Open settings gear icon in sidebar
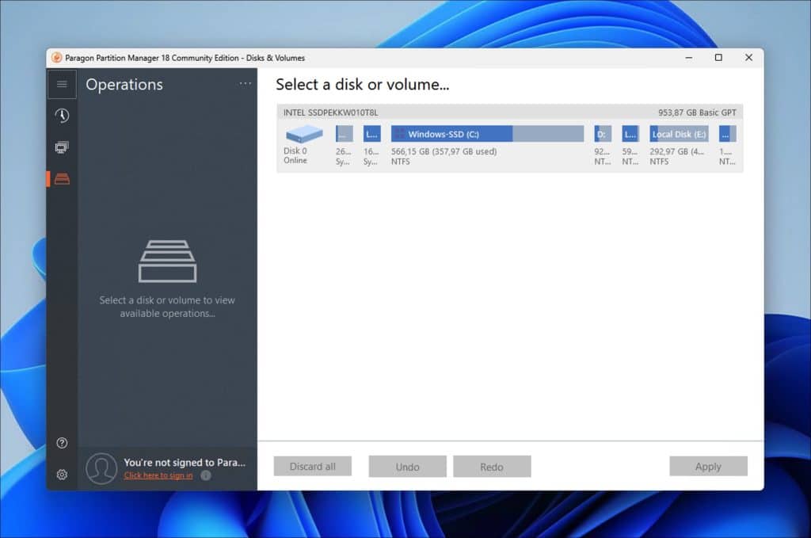This screenshot has width=811, height=538. [x=62, y=475]
